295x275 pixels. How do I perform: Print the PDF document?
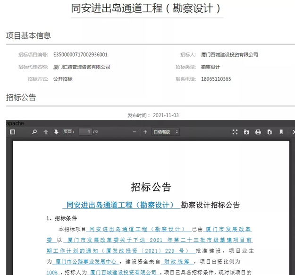(258, 132)
